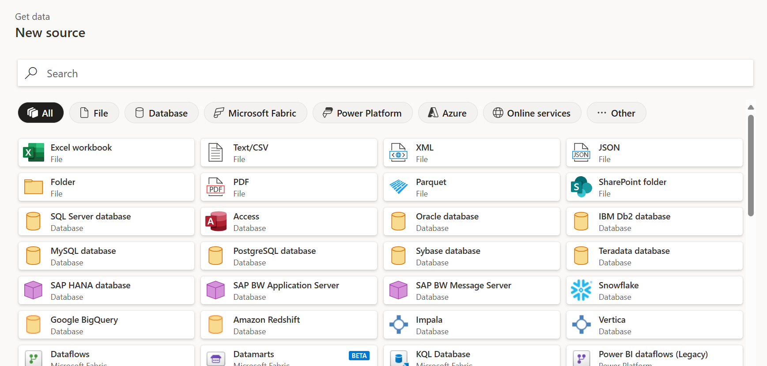Click the Parquet file icon

pyautogui.click(x=398, y=187)
